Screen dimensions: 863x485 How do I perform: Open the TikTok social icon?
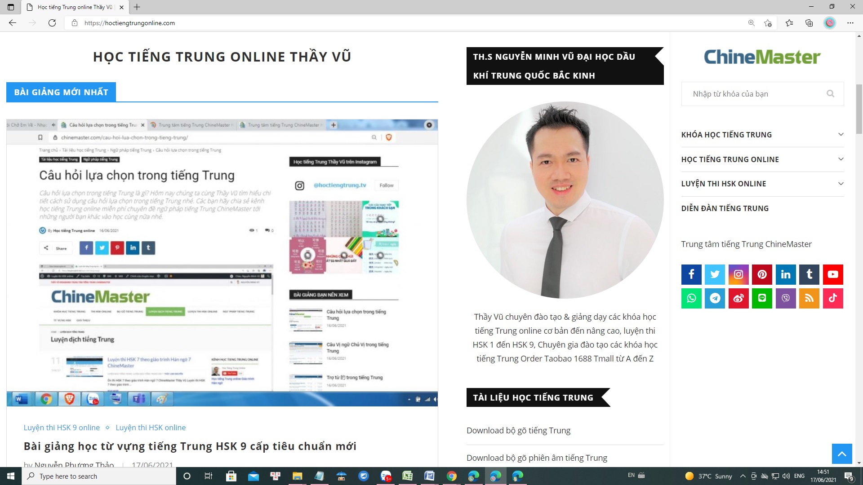832,298
